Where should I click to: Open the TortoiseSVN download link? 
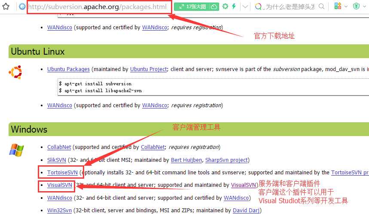click(x=62, y=173)
